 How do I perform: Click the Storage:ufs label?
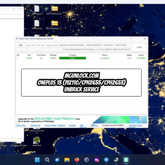point(108,45)
